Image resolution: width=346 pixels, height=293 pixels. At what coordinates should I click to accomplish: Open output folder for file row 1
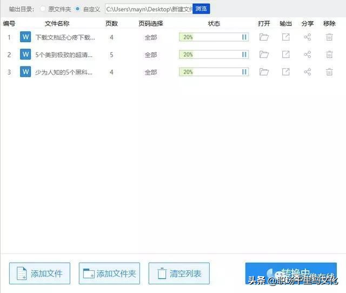[x=264, y=37]
